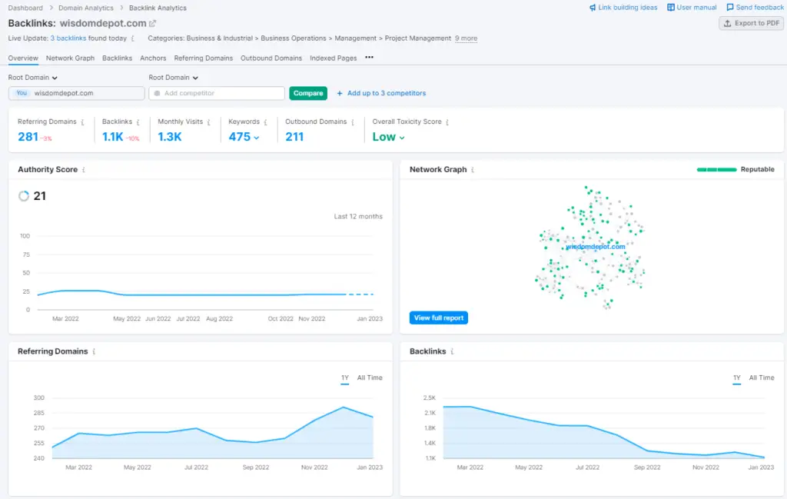The width and height of the screenshot is (787, 499).
Task: Click info icon next to Outbound Domains
Action: [353, 122]
